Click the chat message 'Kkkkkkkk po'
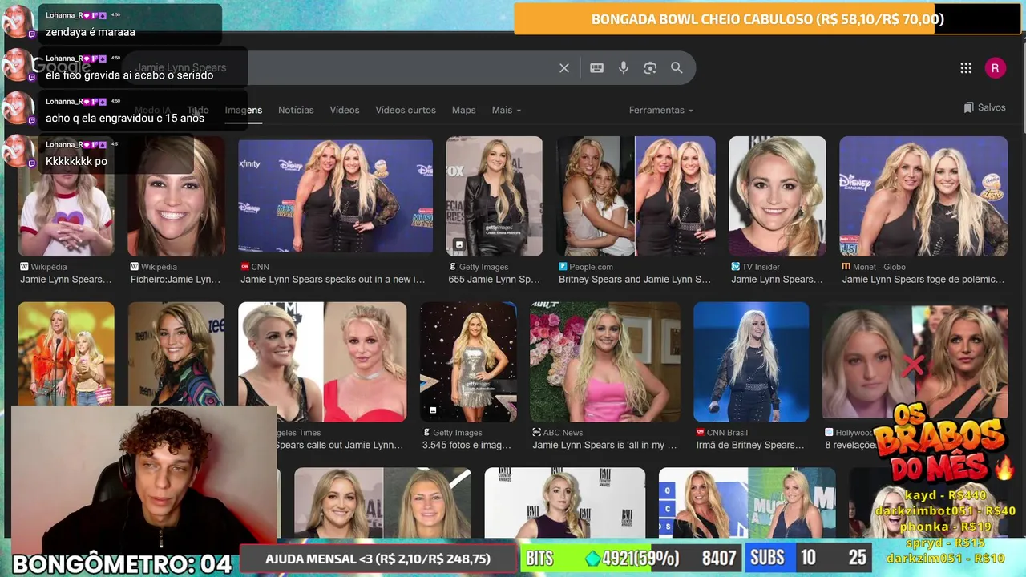 click(76, 161)
